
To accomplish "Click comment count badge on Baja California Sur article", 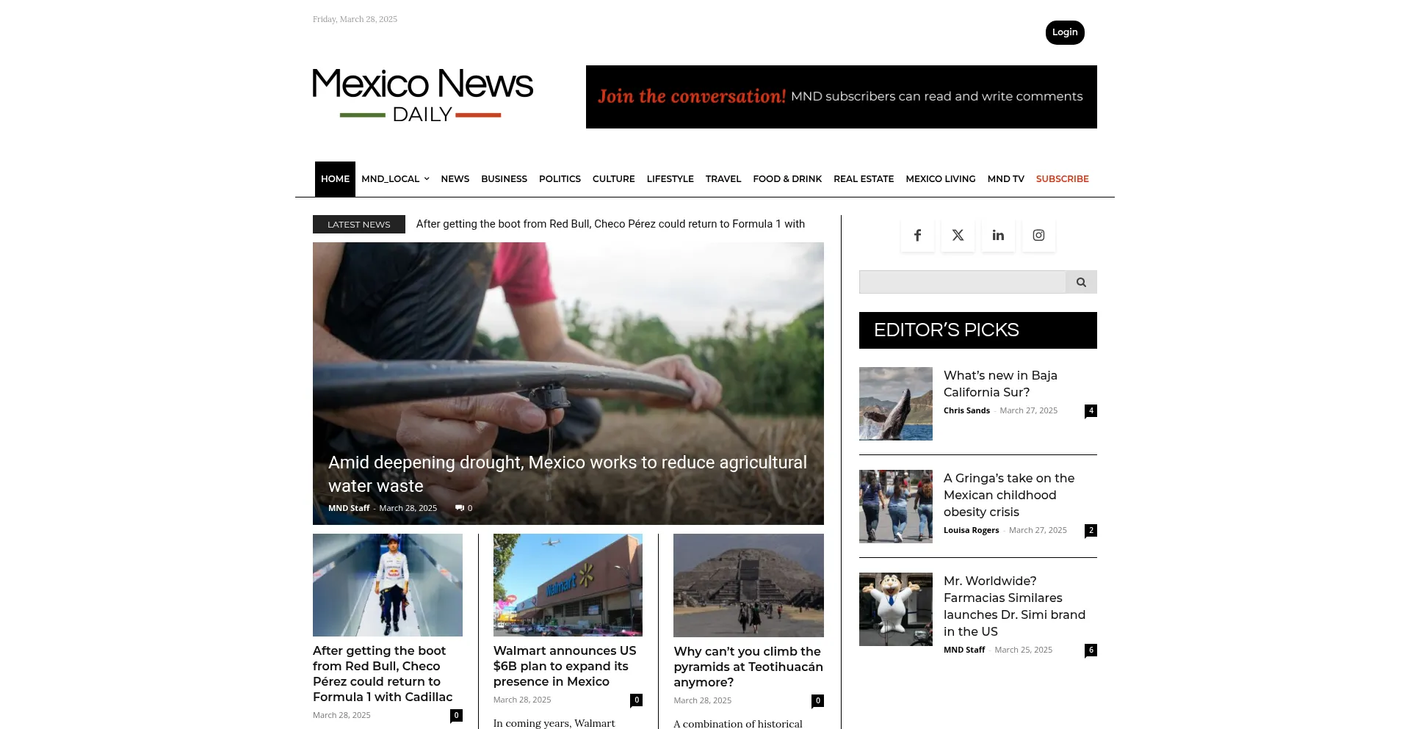I will click(x=1091, y=411).
